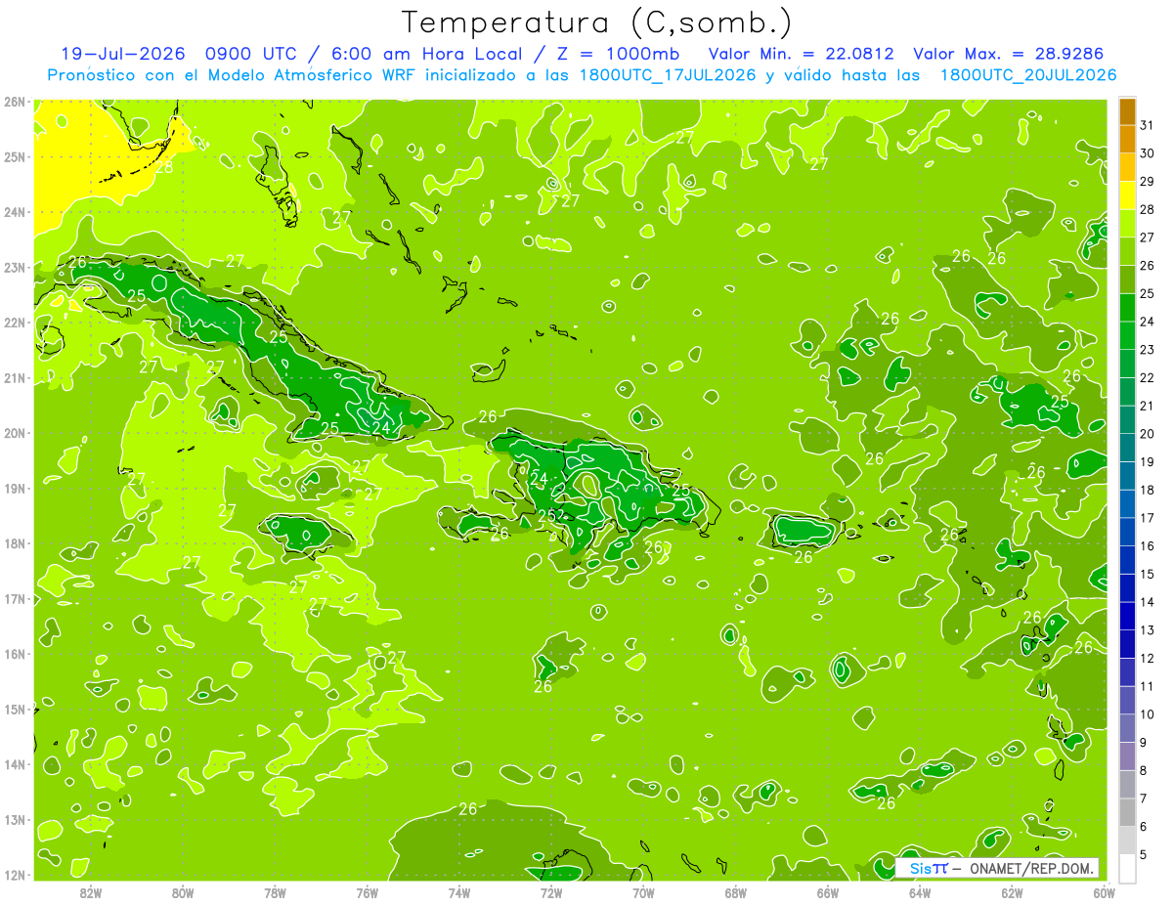Image resolution: width=1173 pixels, height=906 pixels.
Task: Click the dark blue swatch between legend 13 and 14
Action: click(x=1127, y=616)
